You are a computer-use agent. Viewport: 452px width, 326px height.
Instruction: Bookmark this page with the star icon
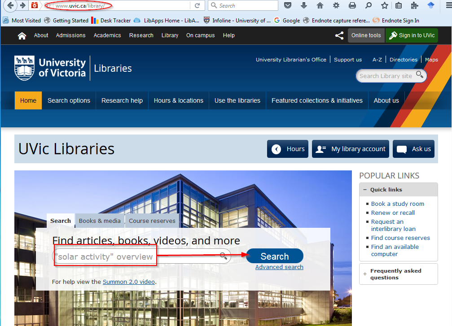pyautogui.click(x=384, y=5)
